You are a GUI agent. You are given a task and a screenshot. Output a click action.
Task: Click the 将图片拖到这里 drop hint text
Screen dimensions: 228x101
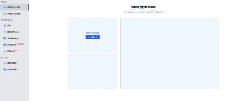pos(93,33)
